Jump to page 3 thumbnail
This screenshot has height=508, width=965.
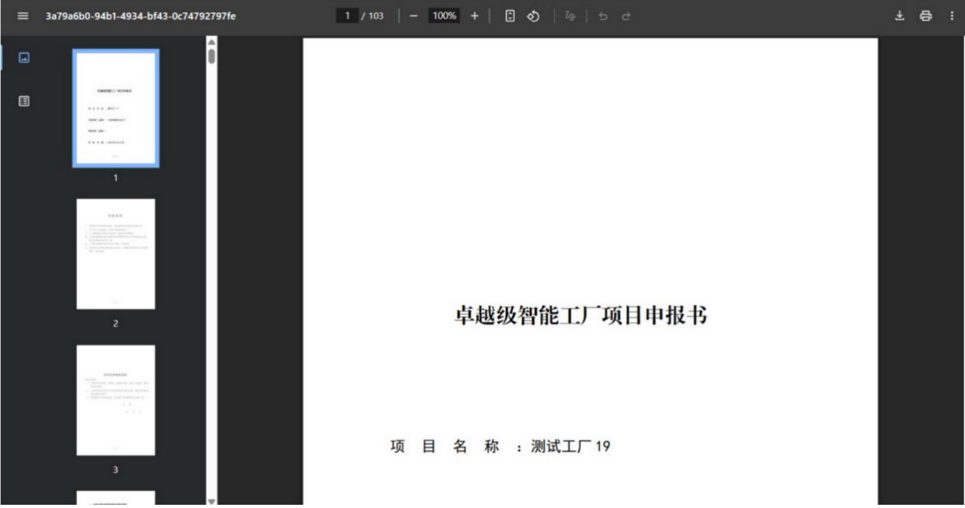click(x=116, y=400)
